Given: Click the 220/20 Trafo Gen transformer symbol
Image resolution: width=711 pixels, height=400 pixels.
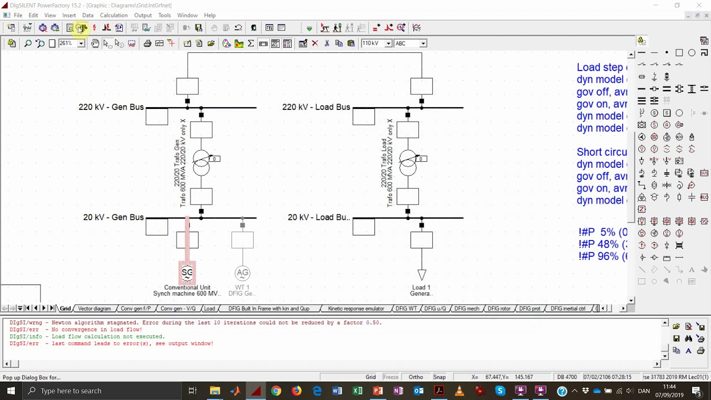Looking at the screenshot, I should (x=201, y=163).
